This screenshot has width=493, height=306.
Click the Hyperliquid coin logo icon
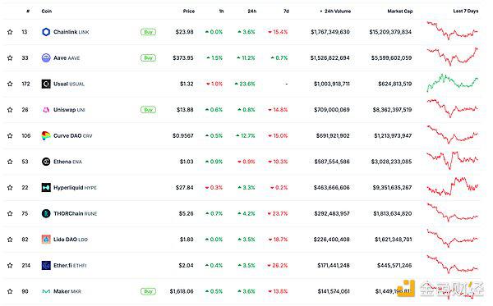(46, 188)
